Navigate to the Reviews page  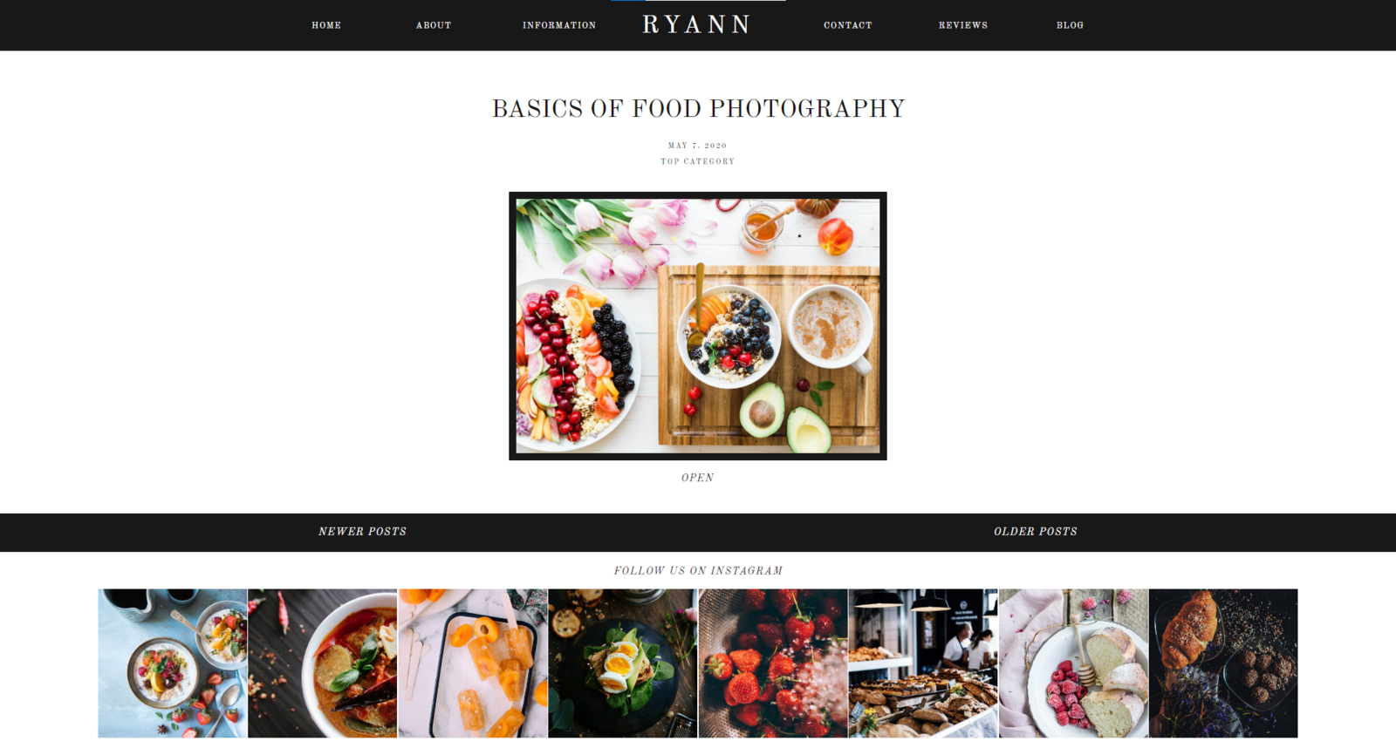coord(963,25)
